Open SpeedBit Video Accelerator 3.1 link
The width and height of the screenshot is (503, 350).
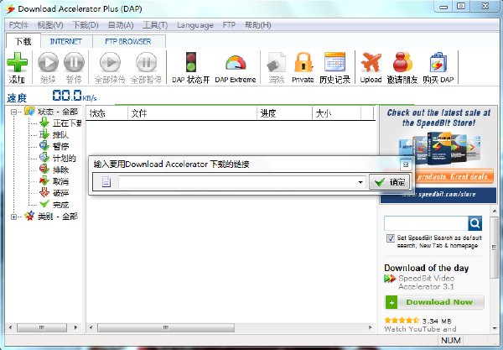click(x=427, y=282)
